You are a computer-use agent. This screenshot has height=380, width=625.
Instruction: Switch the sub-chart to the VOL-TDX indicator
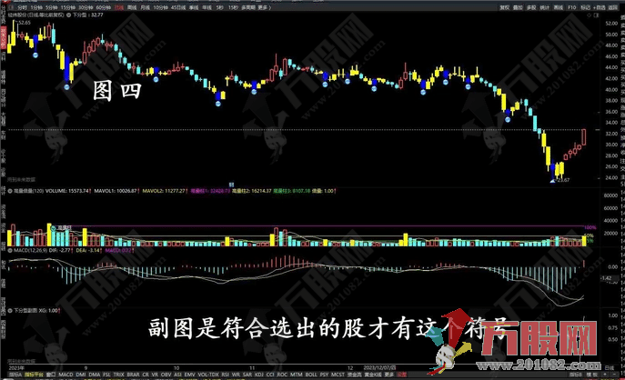point(208,375)
